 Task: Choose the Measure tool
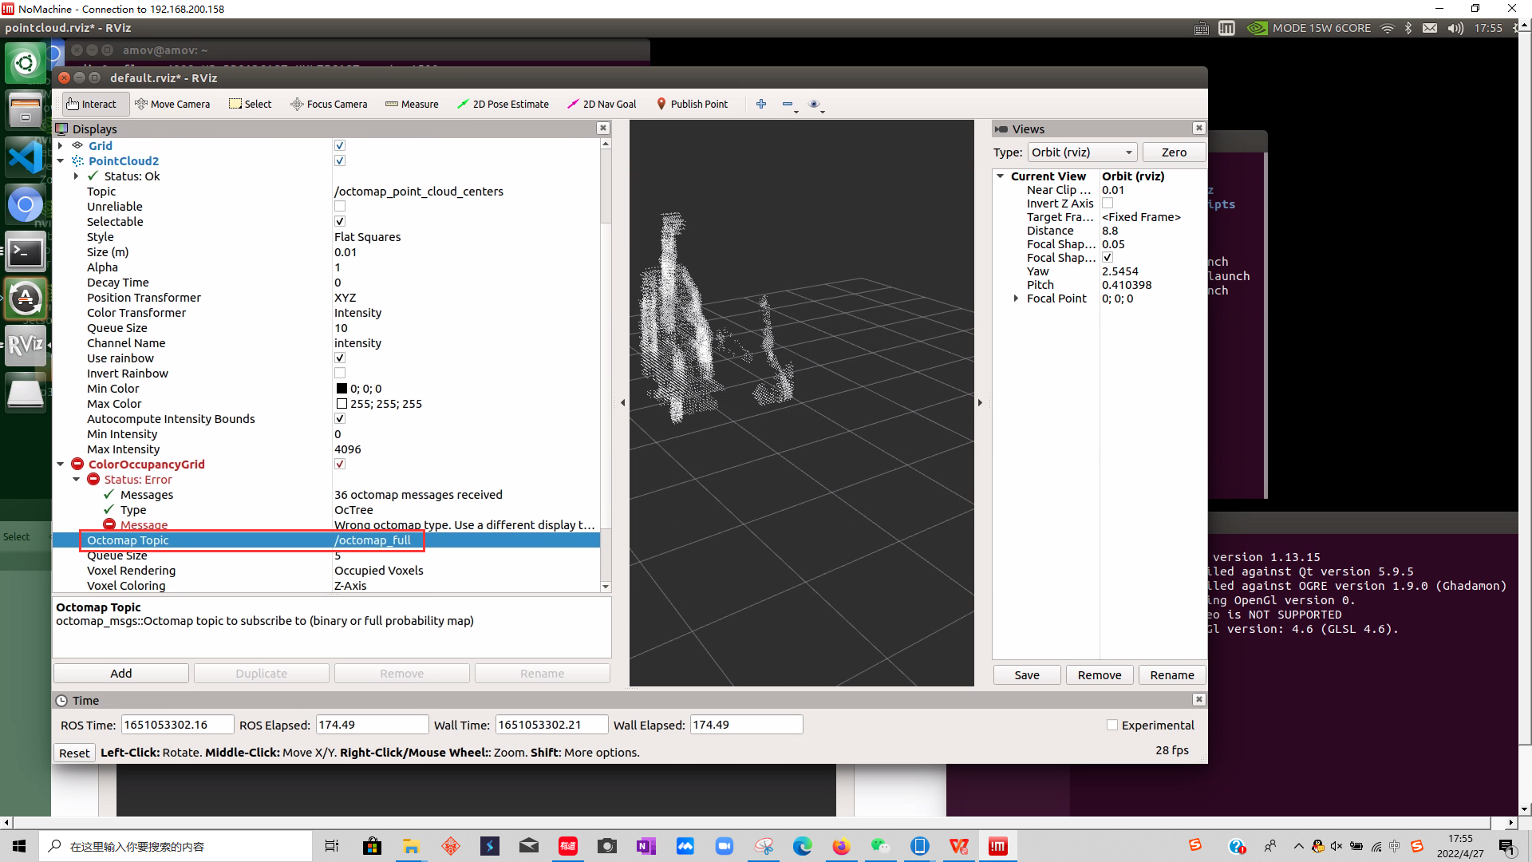pos(412,104)
